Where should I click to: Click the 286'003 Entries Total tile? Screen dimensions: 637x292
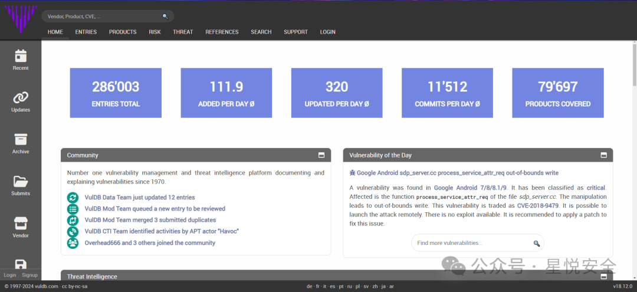116,93
